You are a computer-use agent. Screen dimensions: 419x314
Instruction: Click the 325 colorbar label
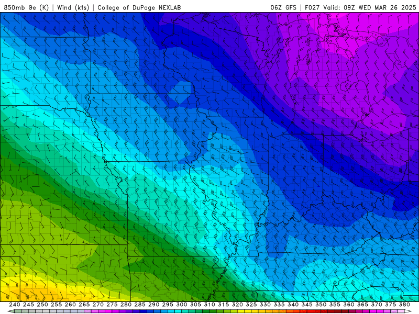pyautogui.click(x=251, y=305)
